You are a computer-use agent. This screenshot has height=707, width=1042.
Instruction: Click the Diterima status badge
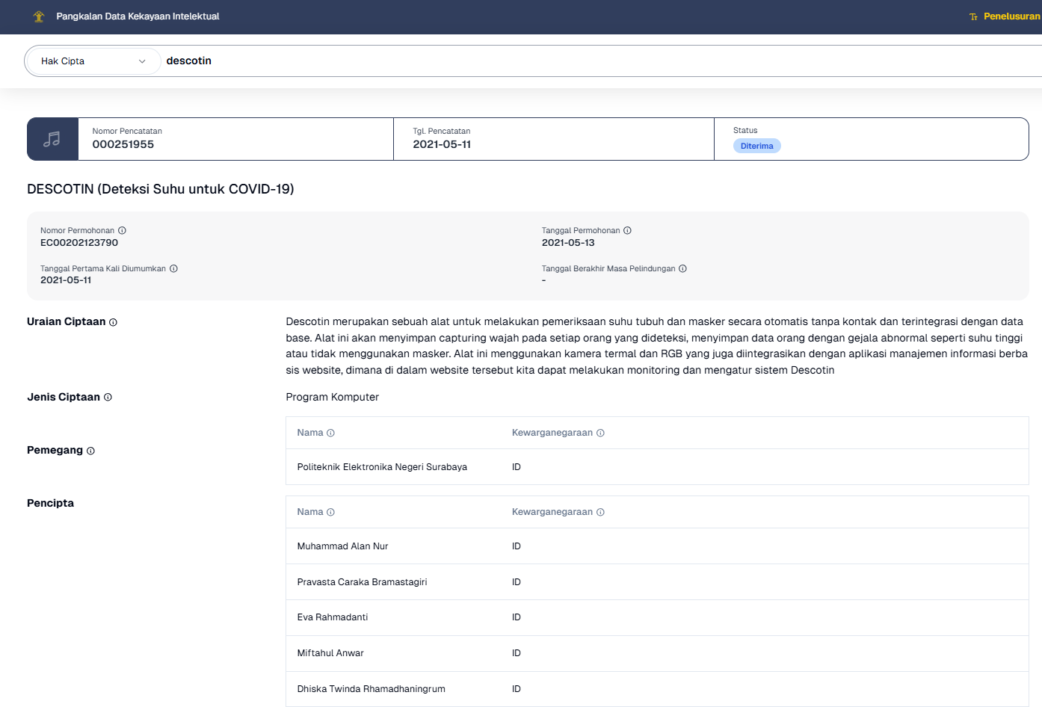coord(756,146)
